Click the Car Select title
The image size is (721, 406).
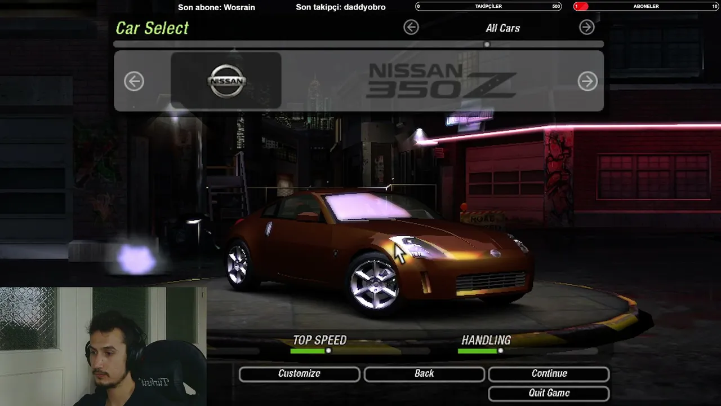pos(152,28)
